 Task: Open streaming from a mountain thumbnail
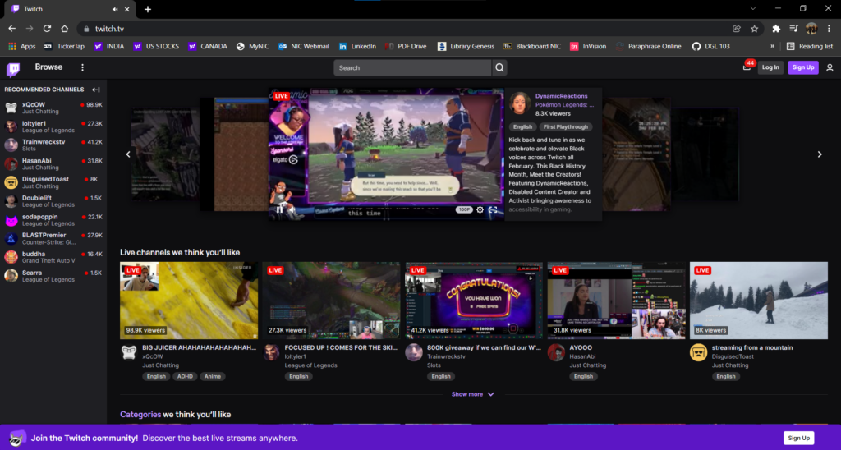point(759,301)
